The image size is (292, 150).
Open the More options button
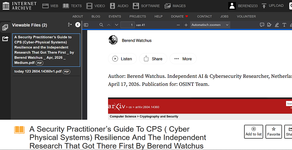tap(183, 59)
